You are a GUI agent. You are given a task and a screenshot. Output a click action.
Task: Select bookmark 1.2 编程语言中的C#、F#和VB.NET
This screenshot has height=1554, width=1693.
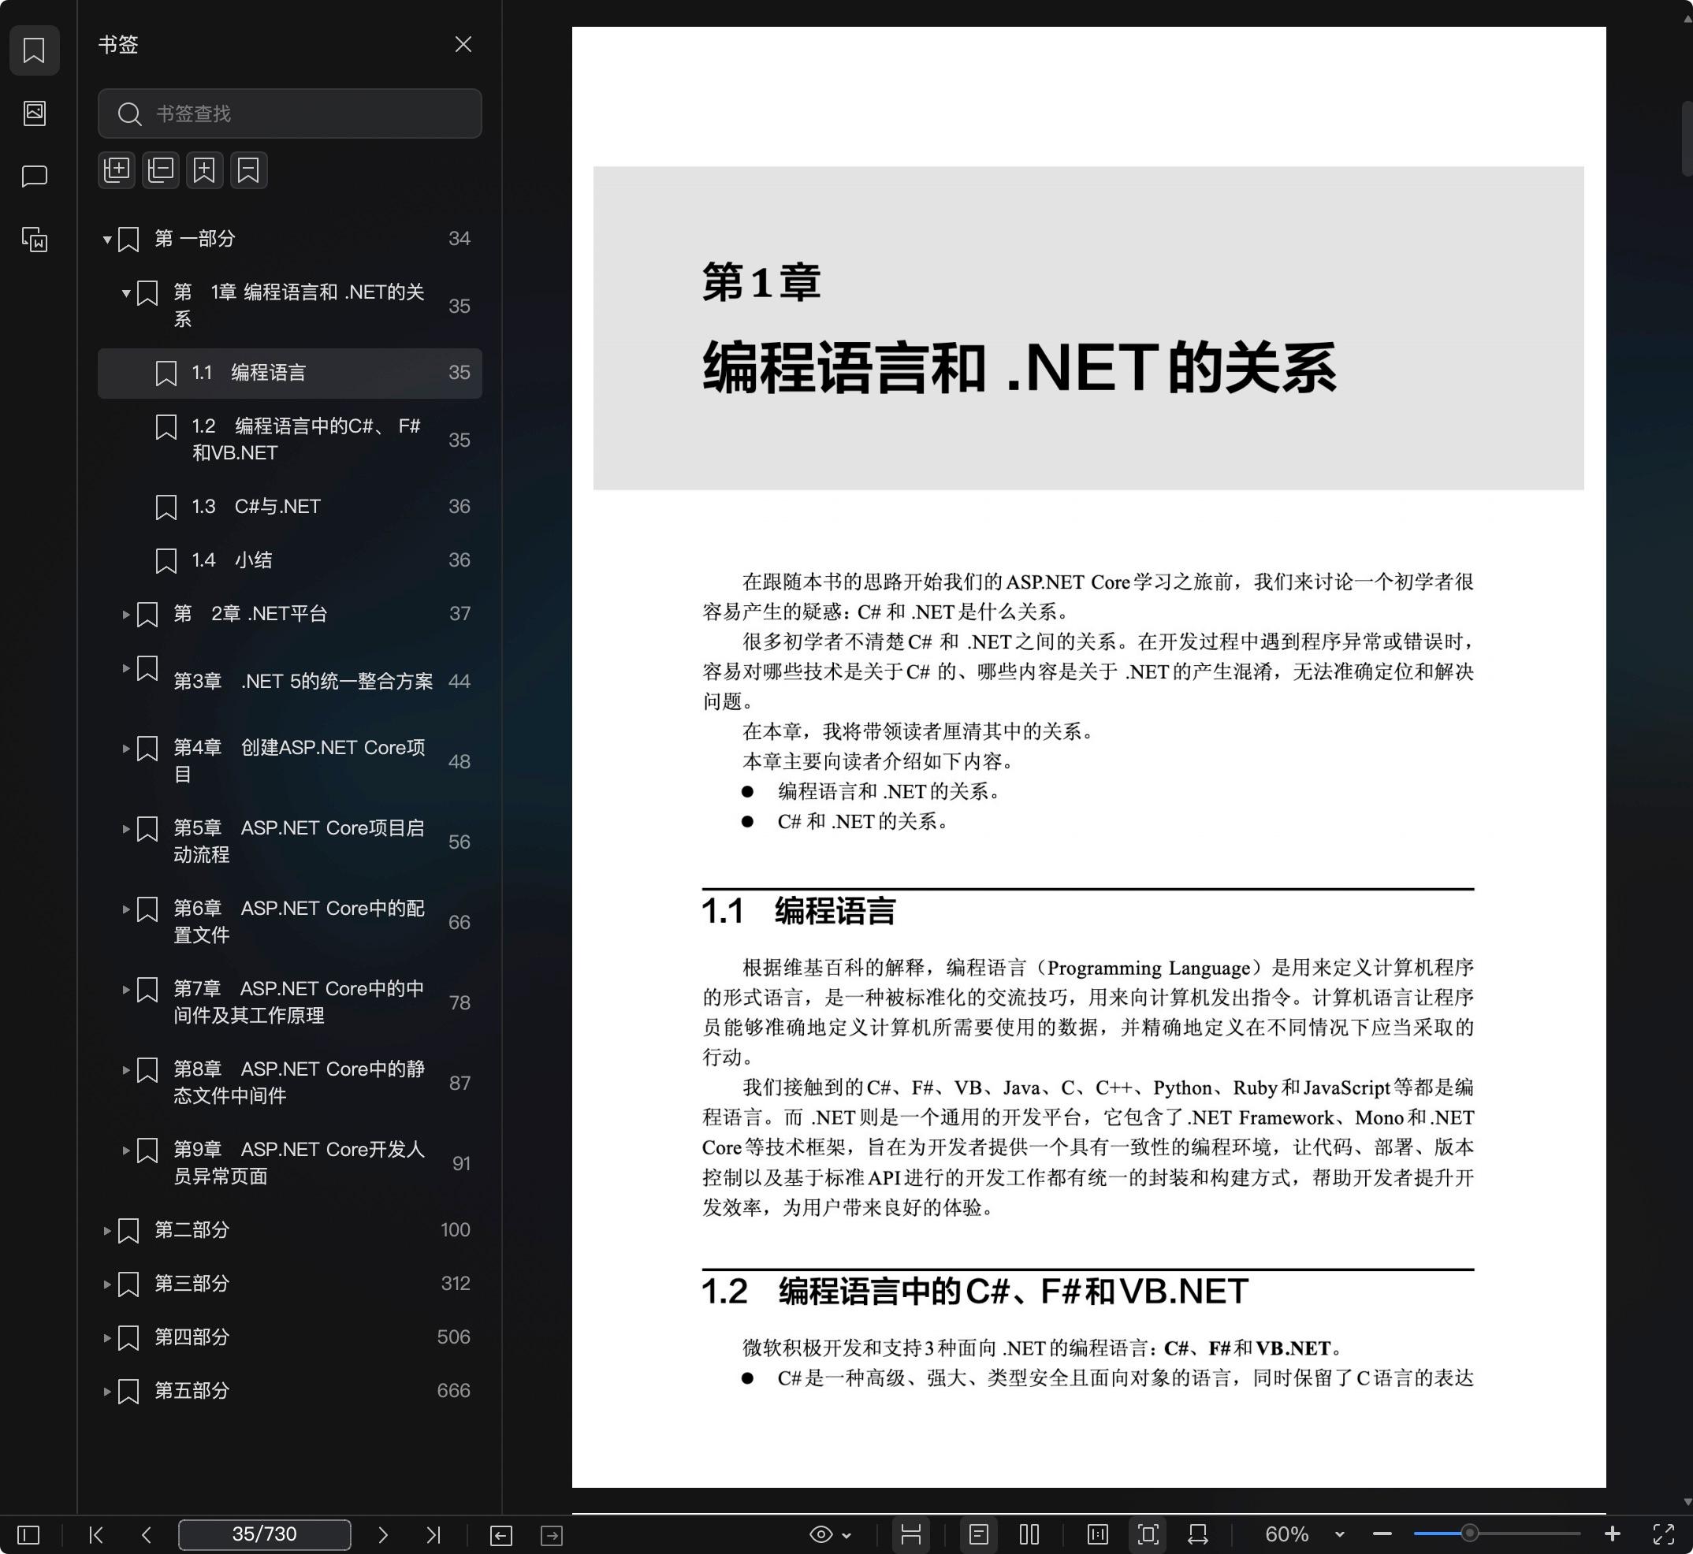coord(290,440)
